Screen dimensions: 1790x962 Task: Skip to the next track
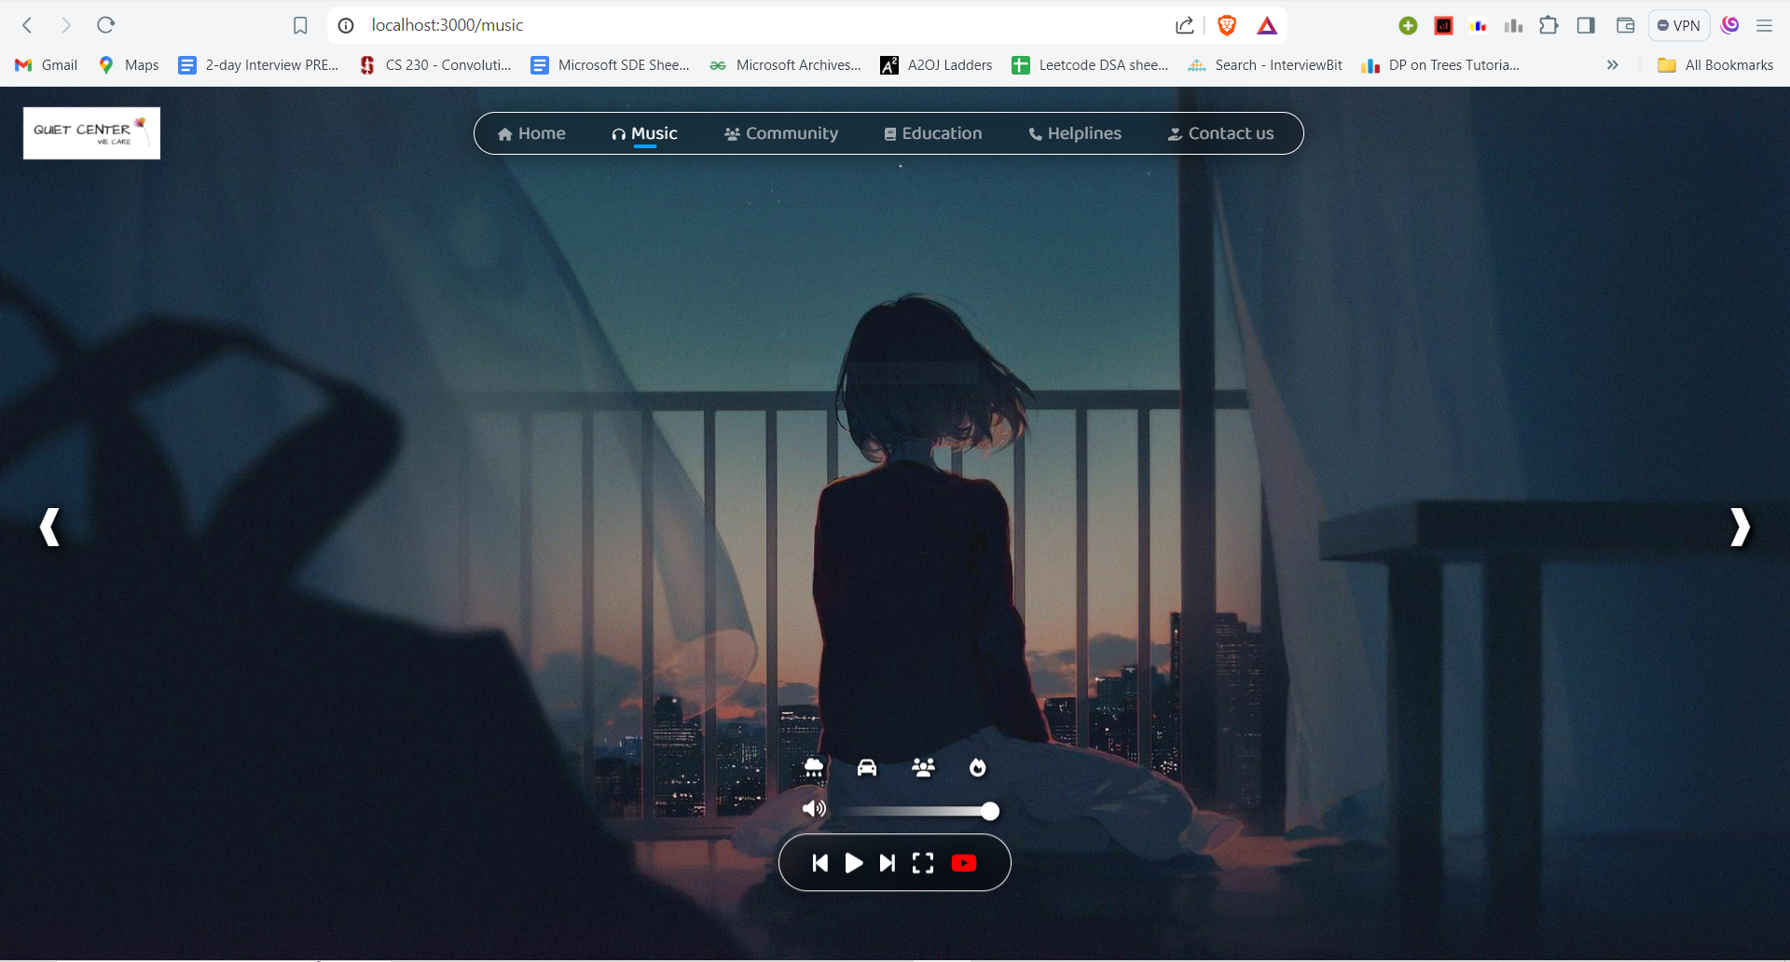tap(888, 863)
